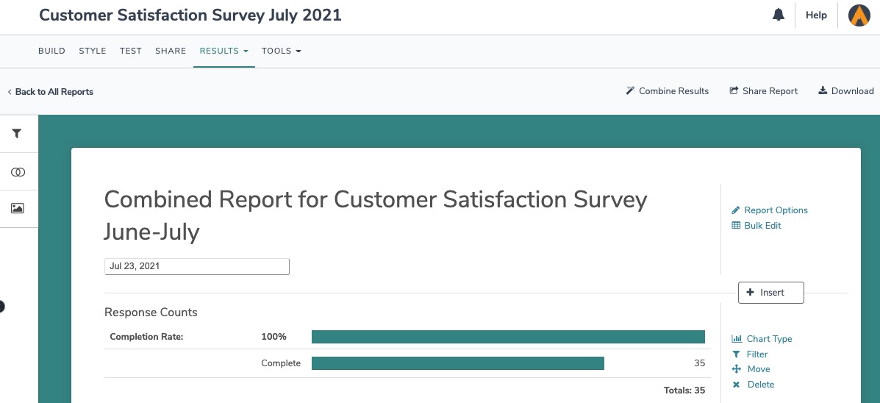Click the Share Report icon
This screenshot has width=880, height=403.
tap(734, 91)
